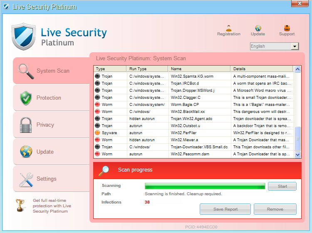Click the Registration person icon

[229, 28]
